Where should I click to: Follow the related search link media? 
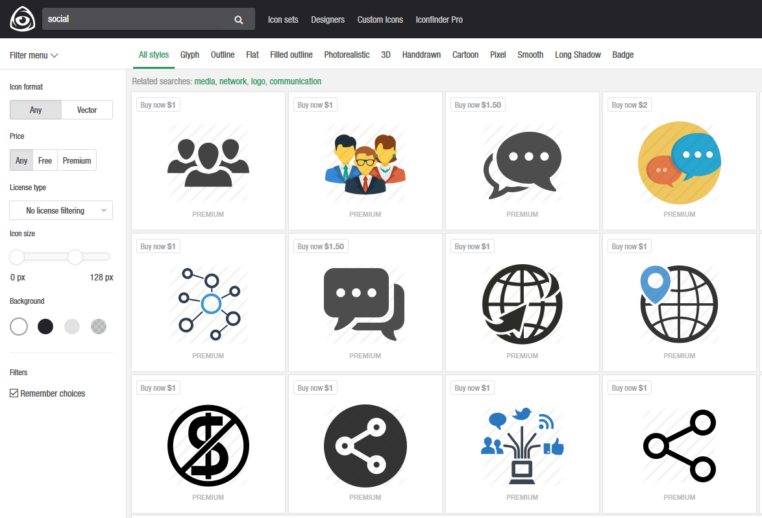point(204,81)
